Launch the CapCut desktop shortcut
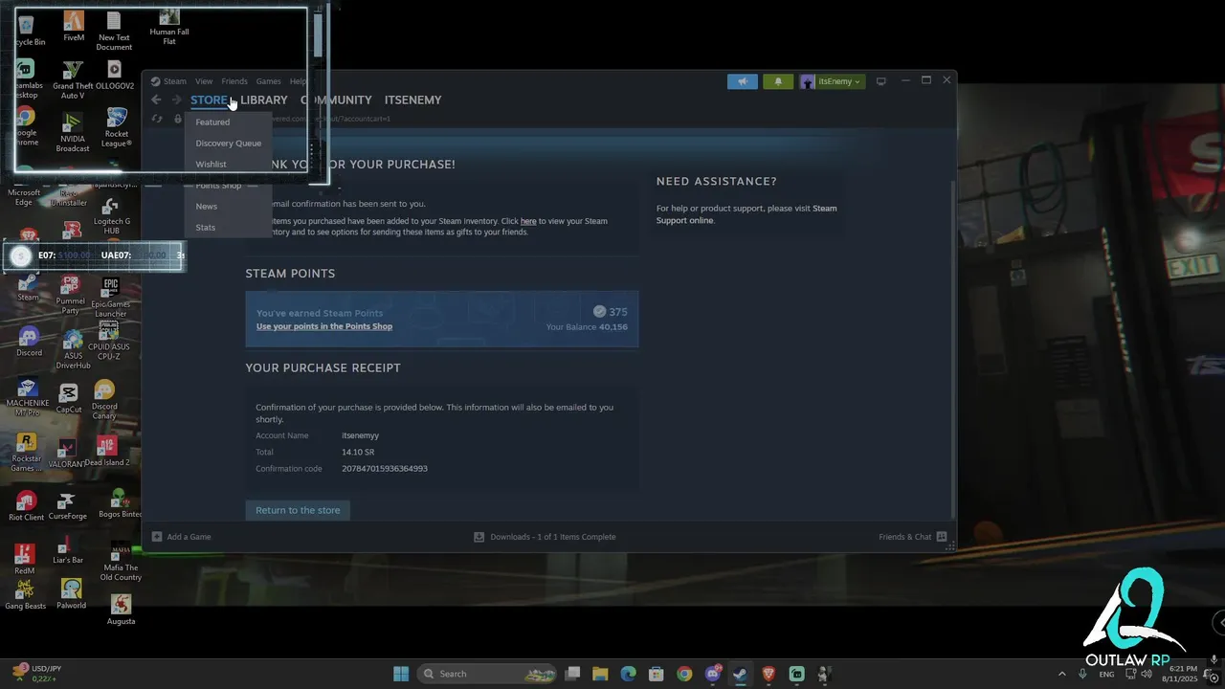Image resolution: width=1225 pixels, height=689 pixels. [69, 399]
